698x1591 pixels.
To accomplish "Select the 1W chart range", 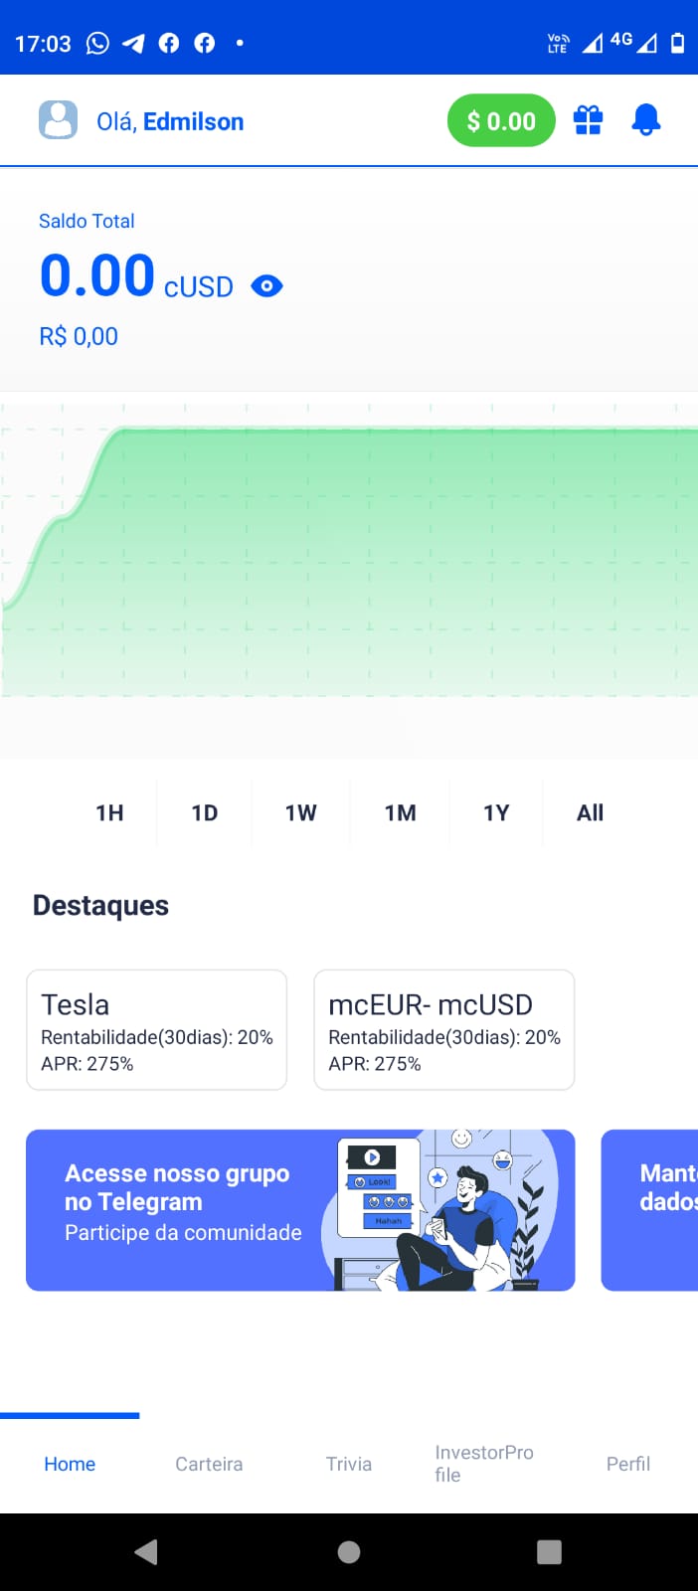I will pos(301,813).
